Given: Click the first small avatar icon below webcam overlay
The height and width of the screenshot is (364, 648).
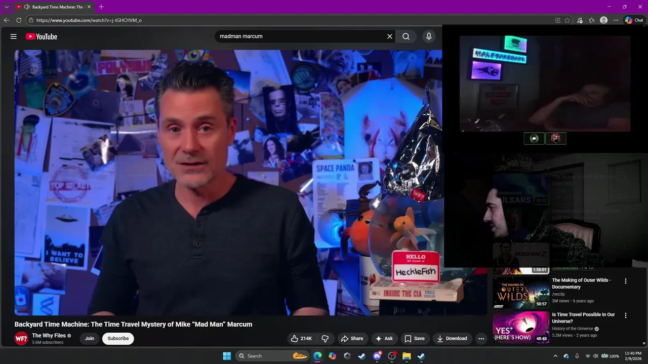Looking at the screenshot, I should pos(534,139).
